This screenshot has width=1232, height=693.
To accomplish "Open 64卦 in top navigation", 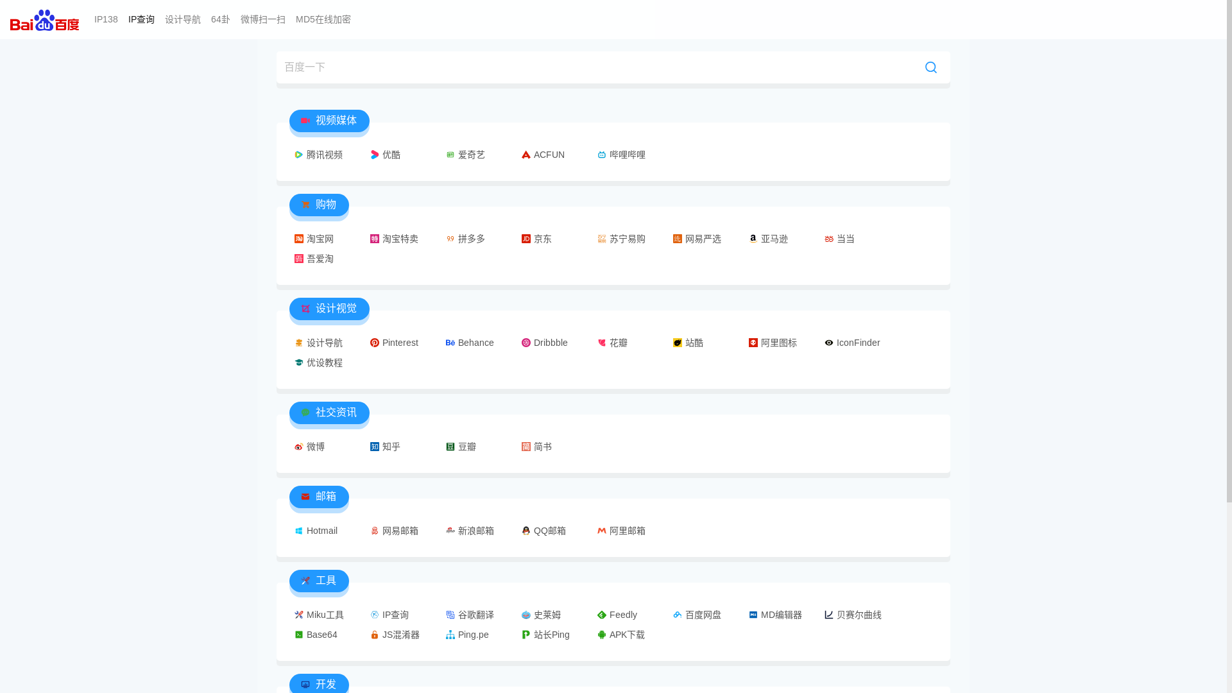I will (220, 19).
